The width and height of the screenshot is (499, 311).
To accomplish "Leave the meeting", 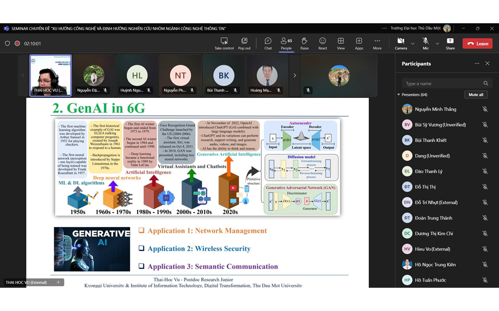I will pyautogui.click(x=477, y=43).
